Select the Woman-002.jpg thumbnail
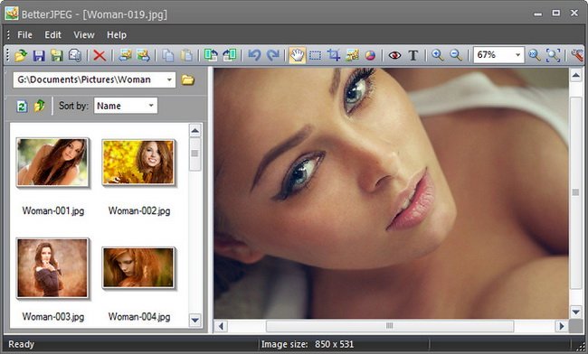 (x=138, y=163)
